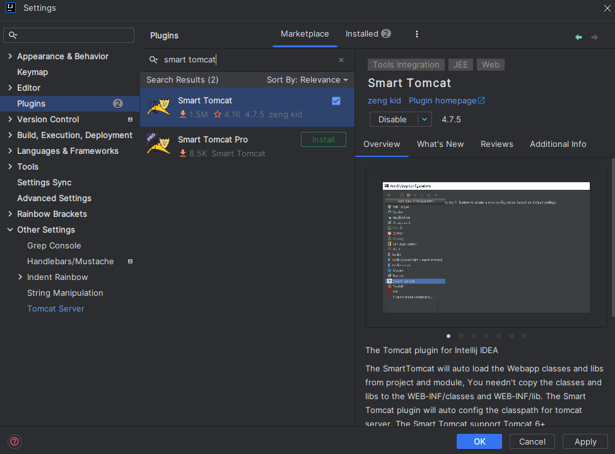The width and height of the screenshot is (615, 454).
Task: Open Advanced Settings page
Action: pos(54,199)
